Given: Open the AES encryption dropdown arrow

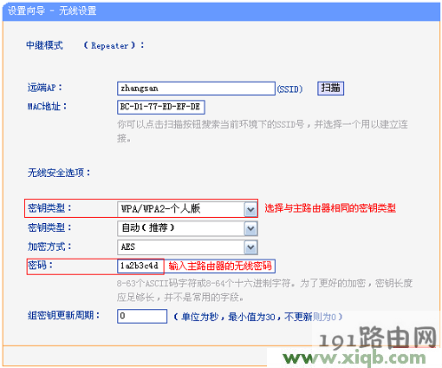Looking at the screenshot, I should (250, 247).
